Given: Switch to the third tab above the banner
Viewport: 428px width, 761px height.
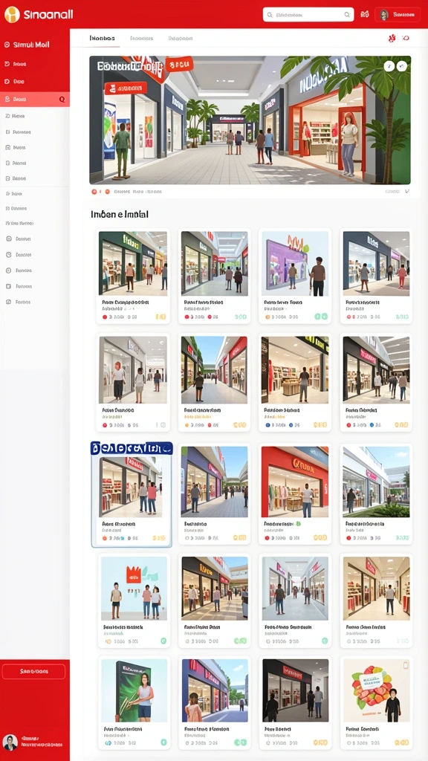Looking at the screenshot, I should point(181,38).
